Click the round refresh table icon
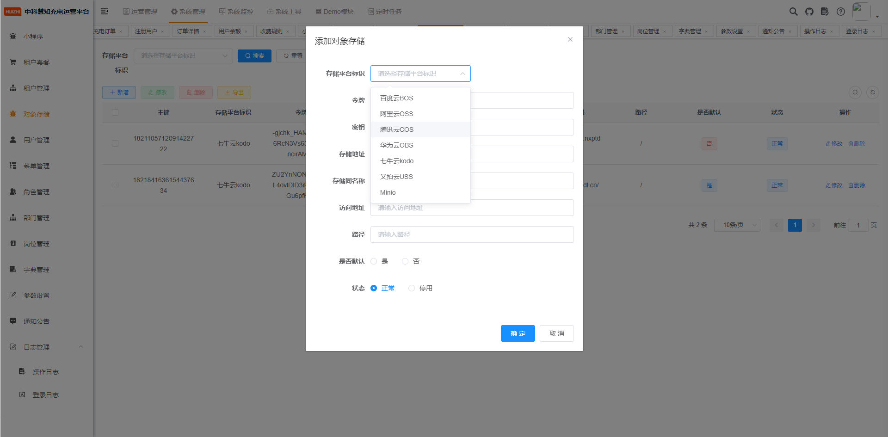Image resolution: width=888 pixels, height=437 pixels. pyautogui.click(x=873, y=92)
